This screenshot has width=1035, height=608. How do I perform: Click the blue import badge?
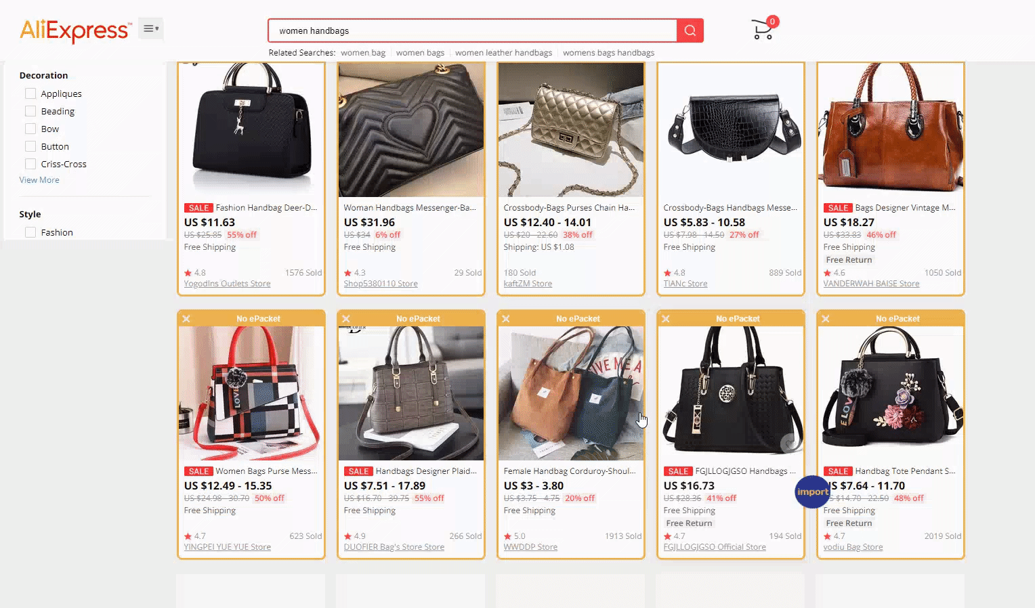point(812,492)
